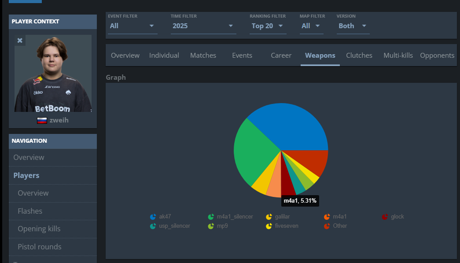Remove player context with X icon
This screenshot has width=460, height=263.
tap(20, 41)
